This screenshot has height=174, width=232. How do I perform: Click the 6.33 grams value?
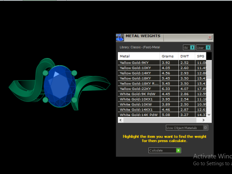point(166,88)
